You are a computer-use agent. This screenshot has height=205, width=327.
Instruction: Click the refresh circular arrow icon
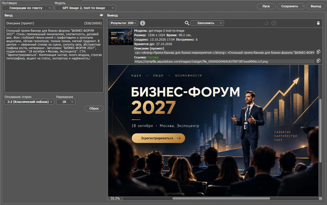pyautogui.click(x=266, y=23)
